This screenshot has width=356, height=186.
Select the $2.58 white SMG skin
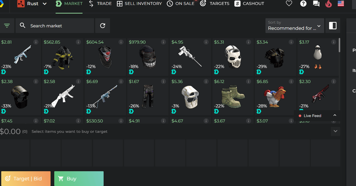point(63,96)
